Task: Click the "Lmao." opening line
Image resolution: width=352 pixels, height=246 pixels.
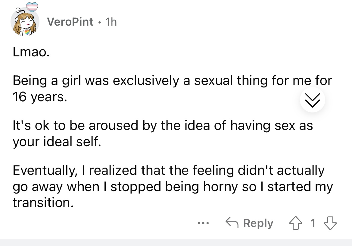Action: point(30,53)
